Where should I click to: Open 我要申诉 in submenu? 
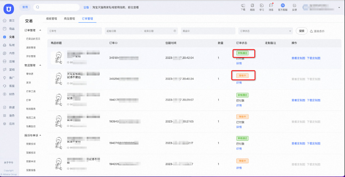(31, 161)
